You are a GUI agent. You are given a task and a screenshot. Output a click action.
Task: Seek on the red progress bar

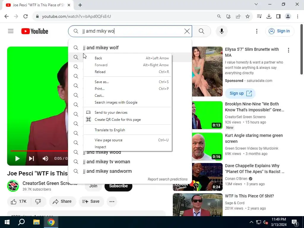pos(39,151)
